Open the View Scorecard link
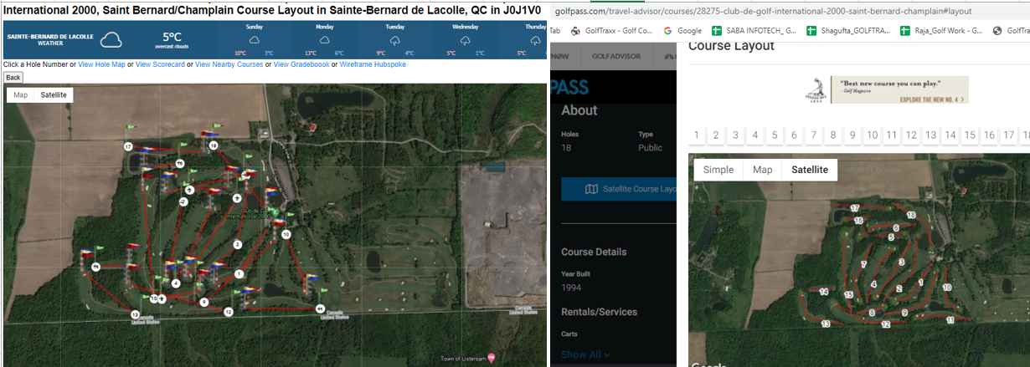1030x367 pixels. (x=160, y=64)
